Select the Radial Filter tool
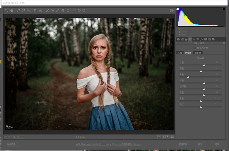 tap(68, 10)
